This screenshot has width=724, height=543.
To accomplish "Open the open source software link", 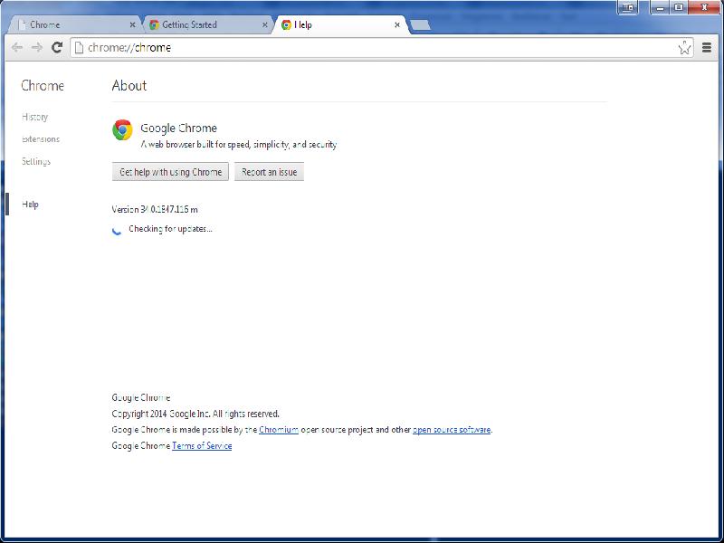I will (x=452, y=429).
